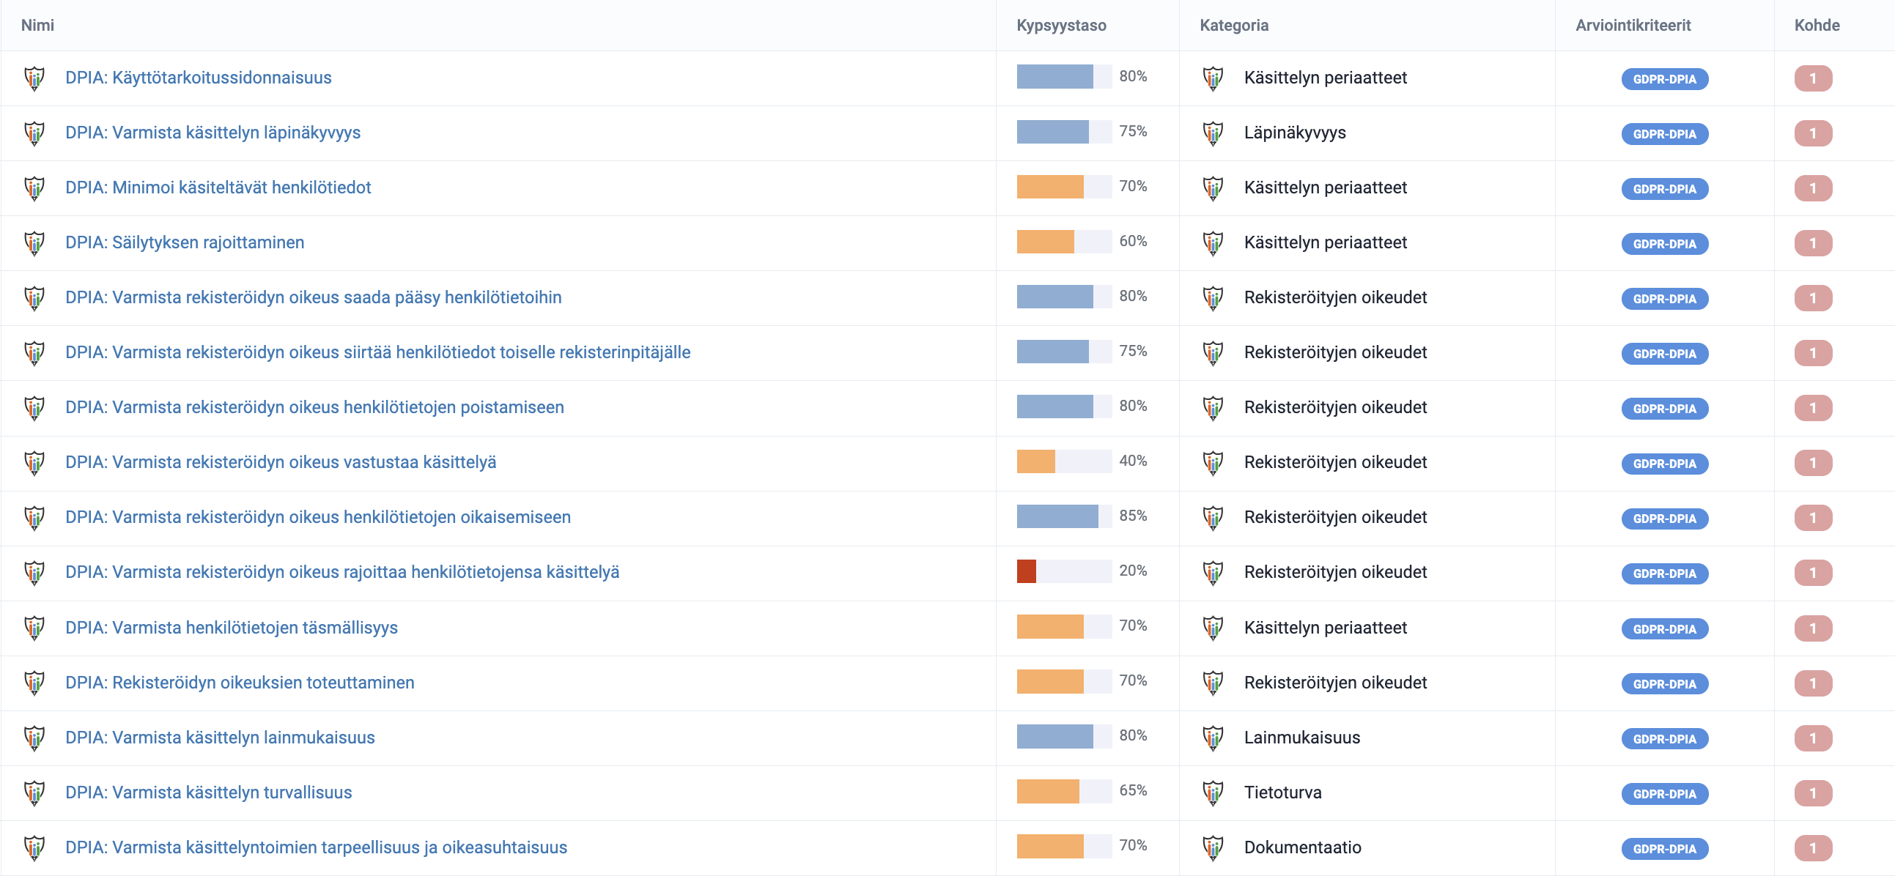
Task: Sort by Kypsyystaso column header
Action: coord(1061,26)
